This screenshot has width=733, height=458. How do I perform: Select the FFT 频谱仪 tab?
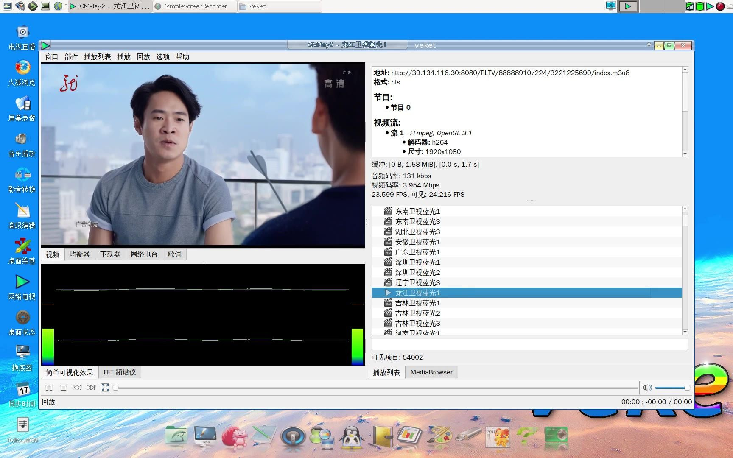pos(120,372)
